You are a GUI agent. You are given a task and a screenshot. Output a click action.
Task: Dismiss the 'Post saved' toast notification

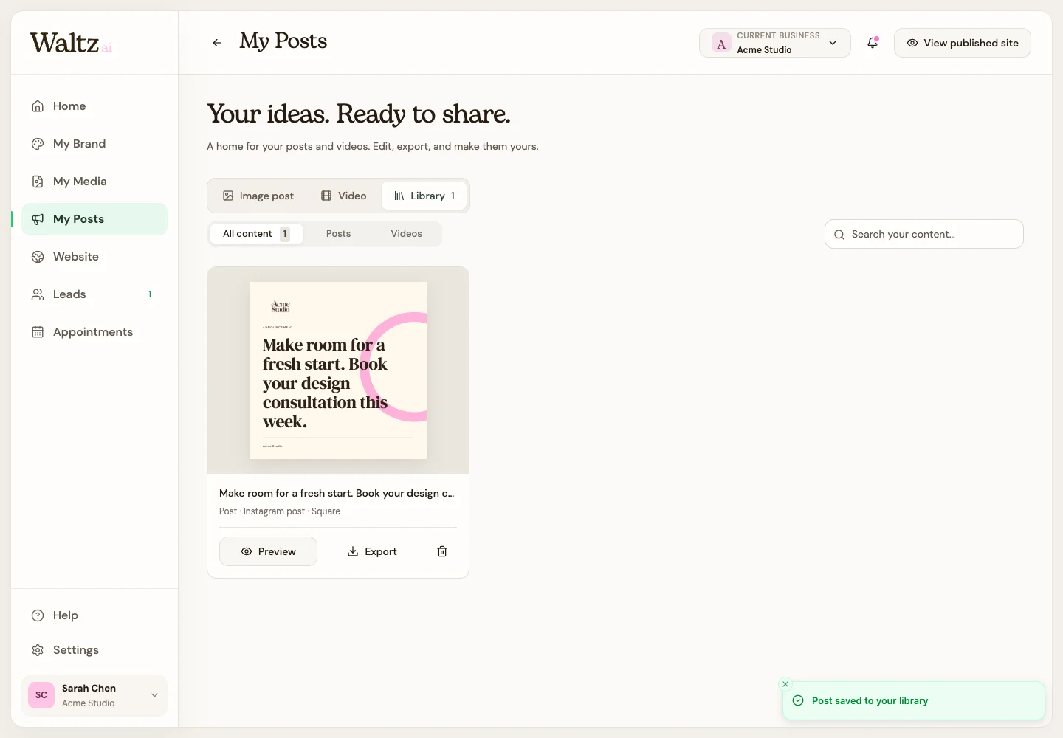tap(785, 684)
